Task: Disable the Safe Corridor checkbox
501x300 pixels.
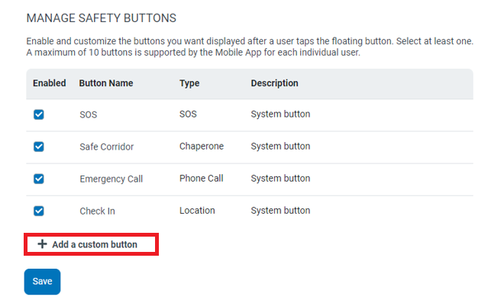Action: 39,147
